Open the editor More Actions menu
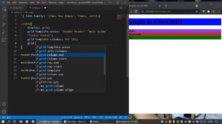Viewport: 222px width, 124px height. 125,8
